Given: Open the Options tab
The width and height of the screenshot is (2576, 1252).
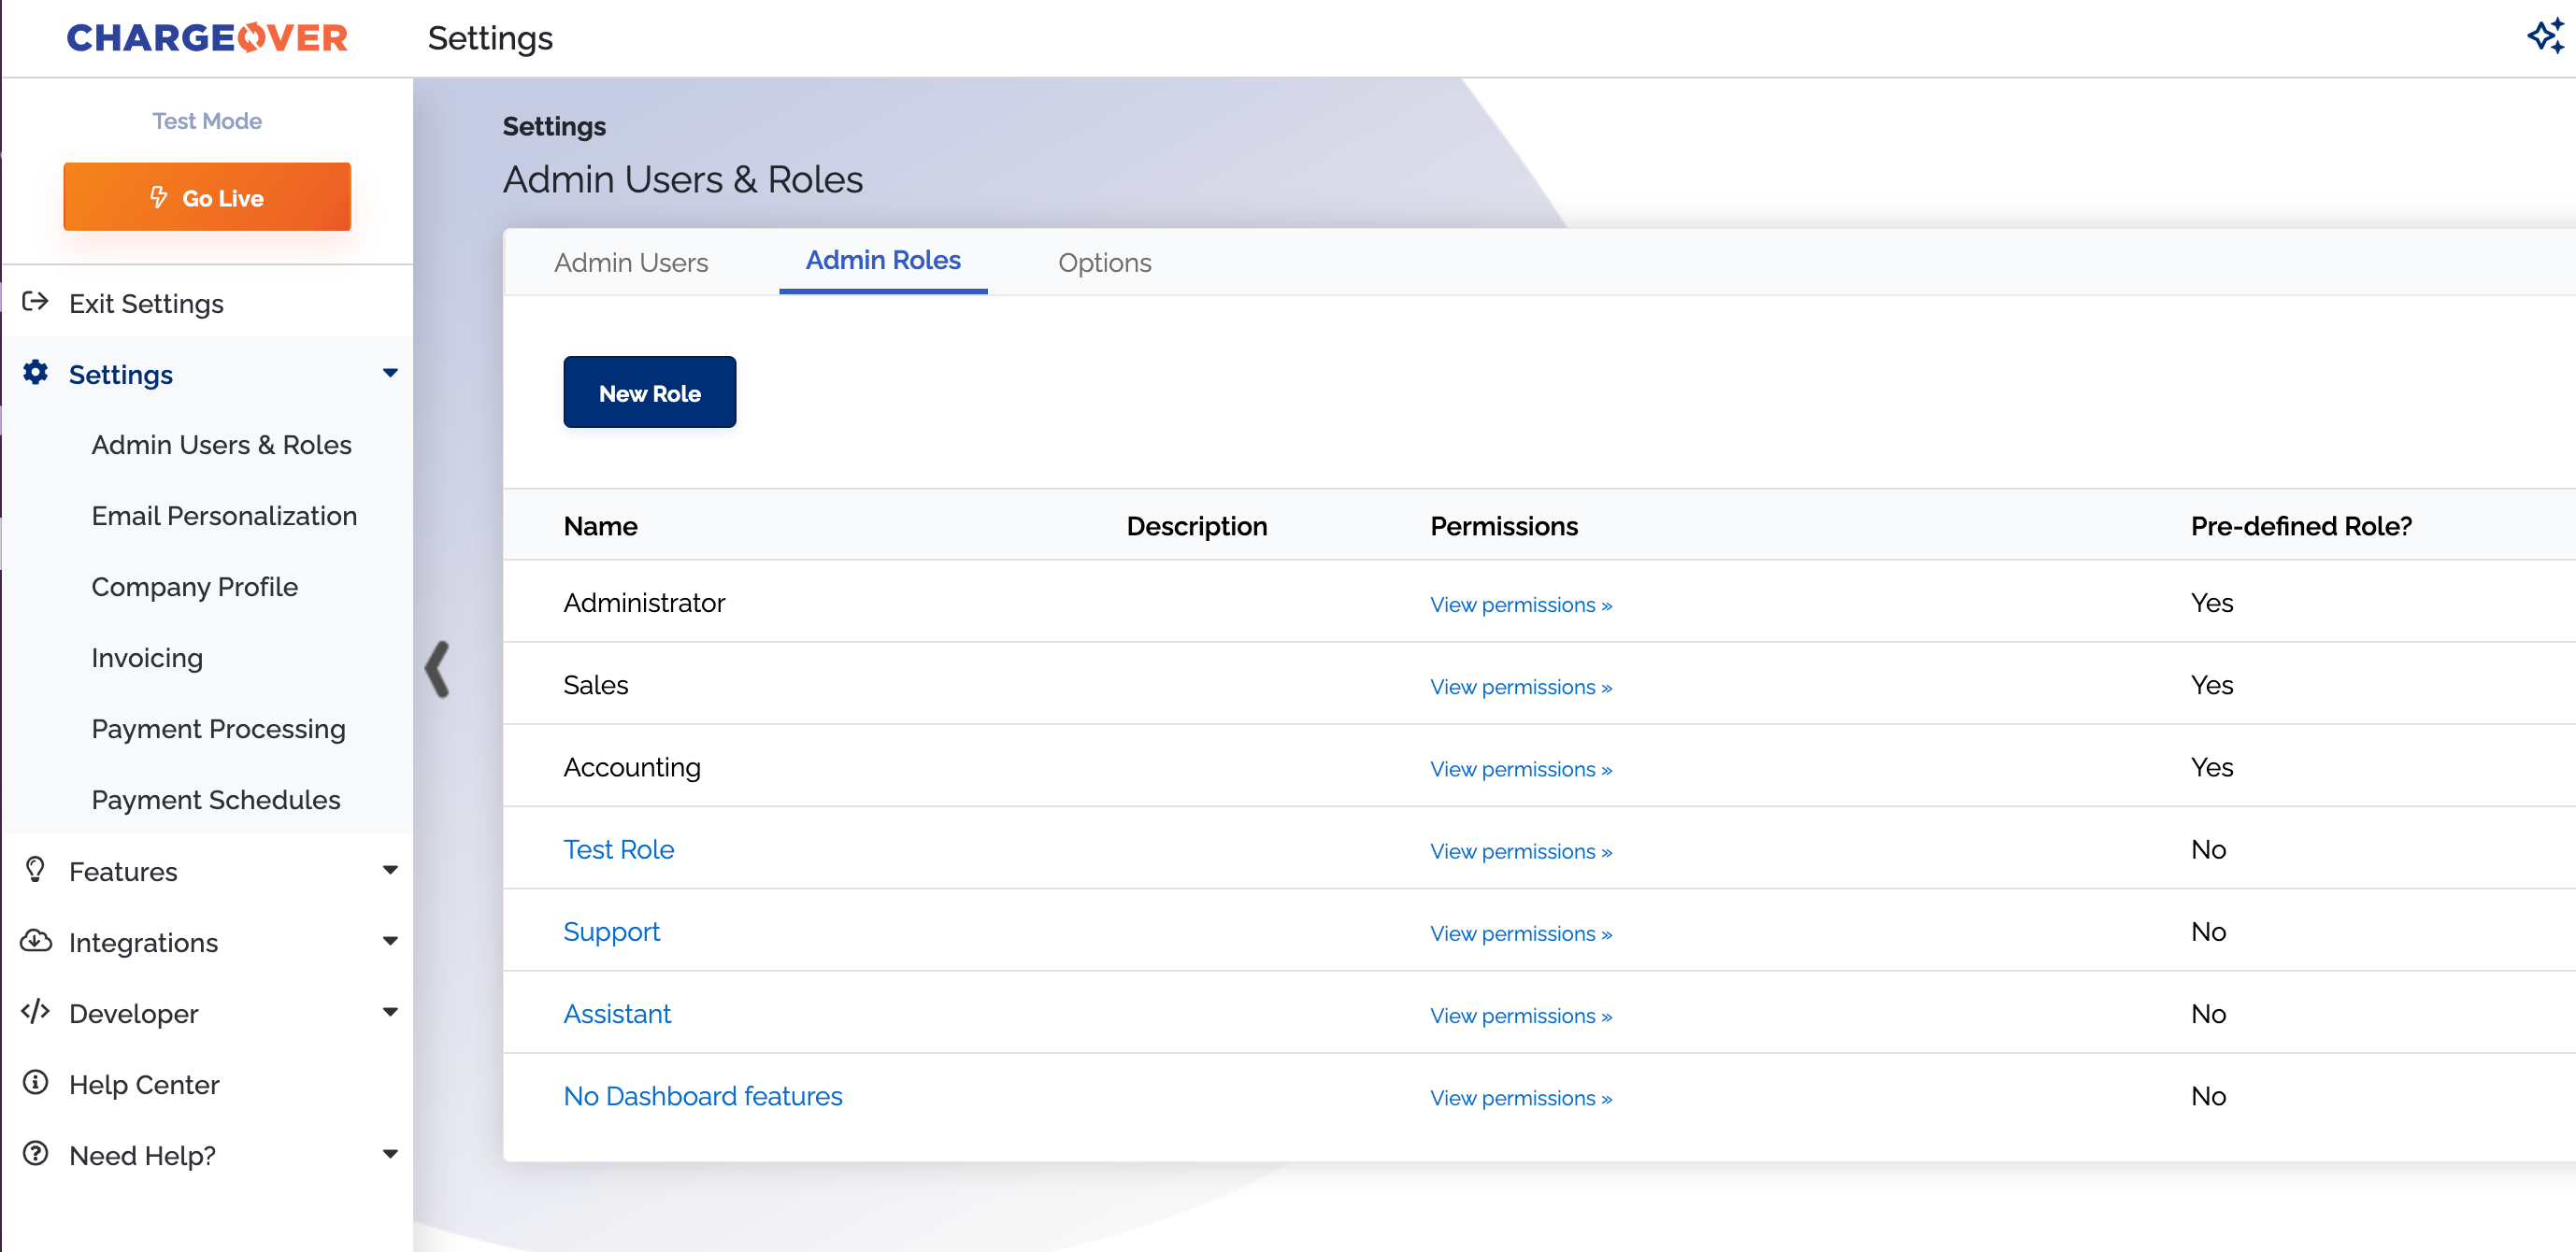Looking at the screenshot, I should (1105, 263).
